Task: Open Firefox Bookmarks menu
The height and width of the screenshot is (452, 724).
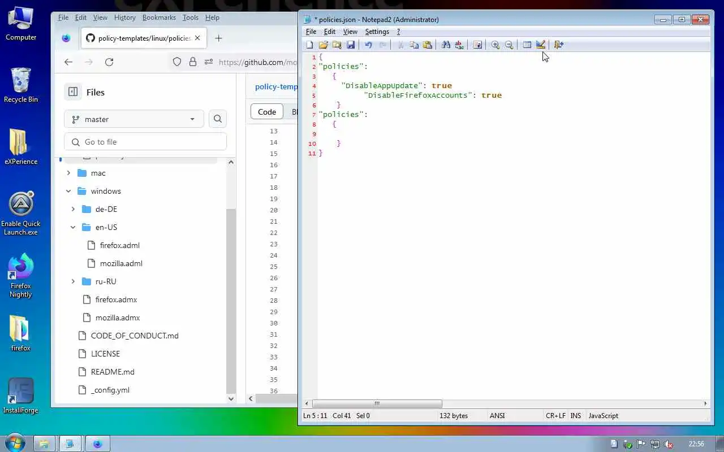Action: click(159, 18)
